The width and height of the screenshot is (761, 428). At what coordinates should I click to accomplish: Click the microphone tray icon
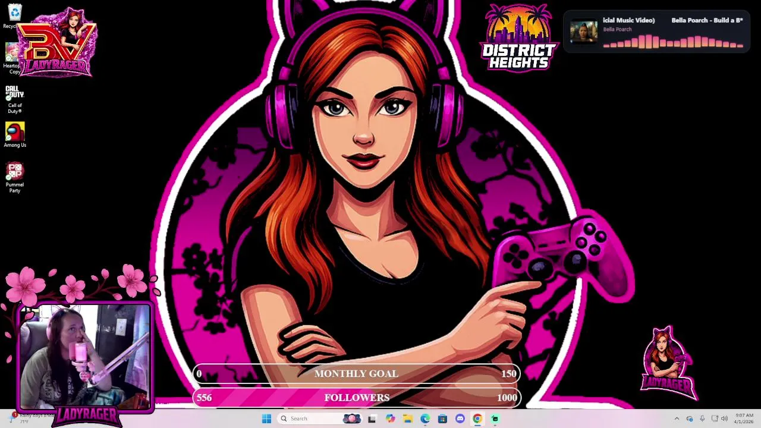[x=702, y=418]
